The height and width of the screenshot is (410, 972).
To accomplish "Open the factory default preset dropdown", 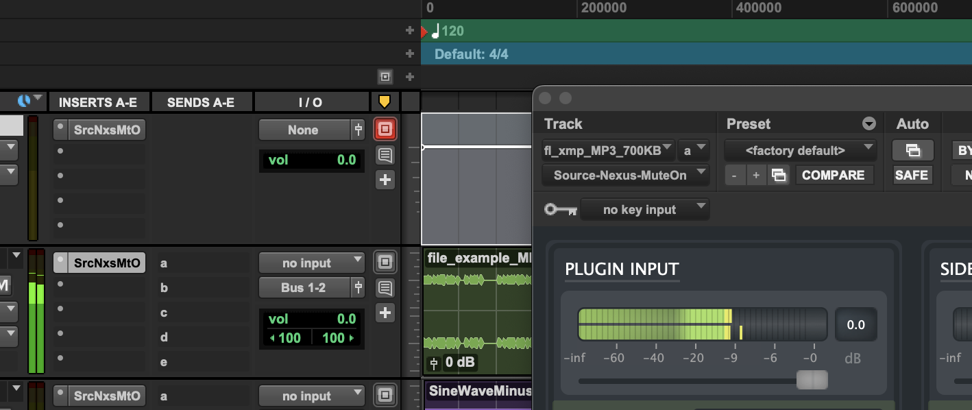I will pos(800,150).
